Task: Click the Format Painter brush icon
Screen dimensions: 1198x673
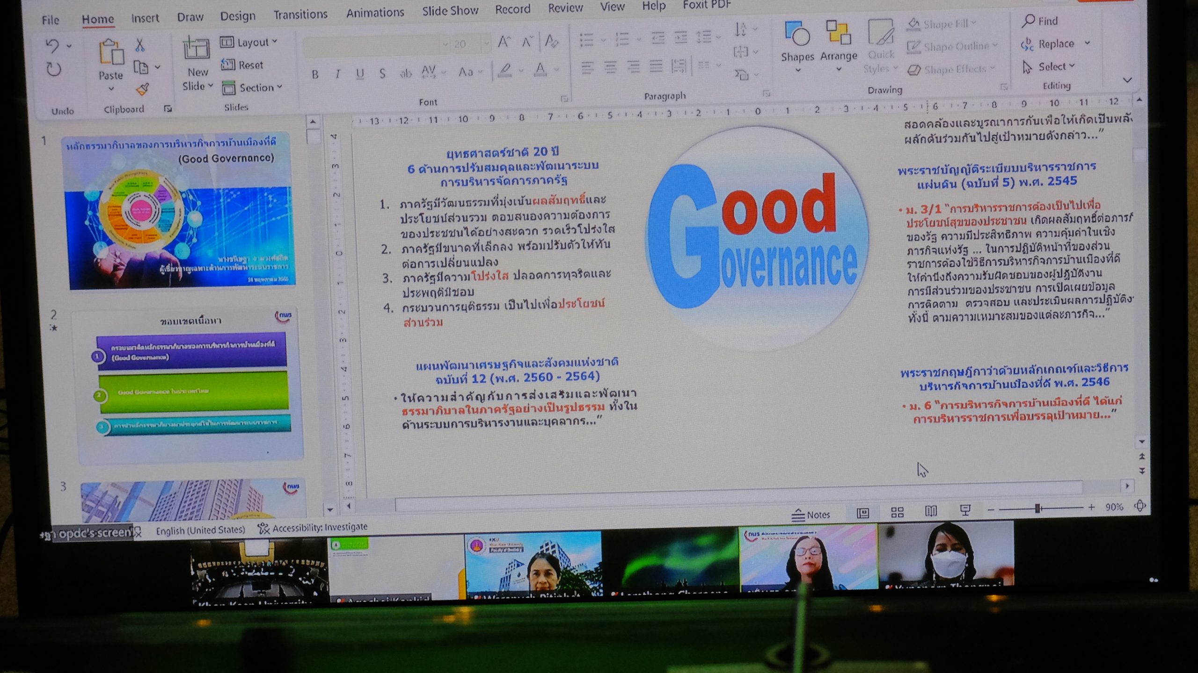Action: [x=143, y=89]
